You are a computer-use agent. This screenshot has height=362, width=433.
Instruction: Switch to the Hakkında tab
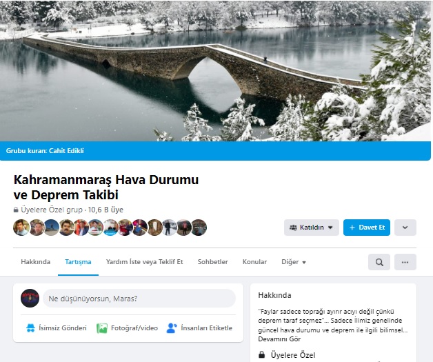[x=36, y=262]
